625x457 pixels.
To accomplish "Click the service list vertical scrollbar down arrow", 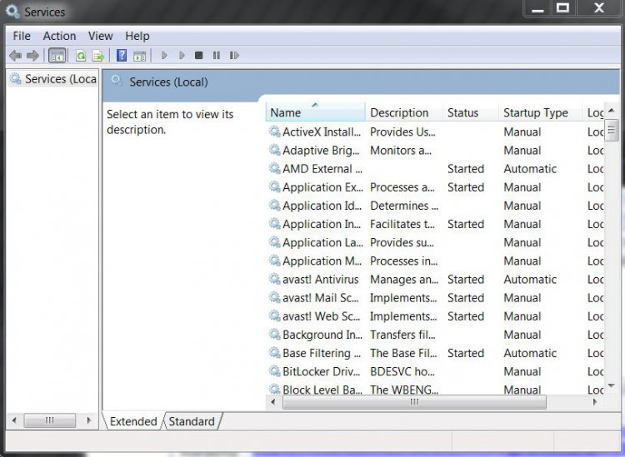I will [x=612, y=386].
